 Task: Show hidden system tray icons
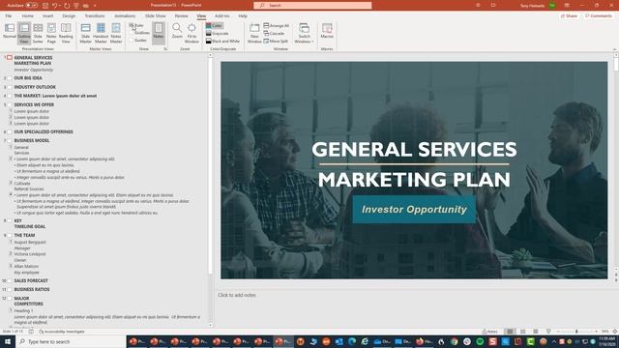coord(554,341)
